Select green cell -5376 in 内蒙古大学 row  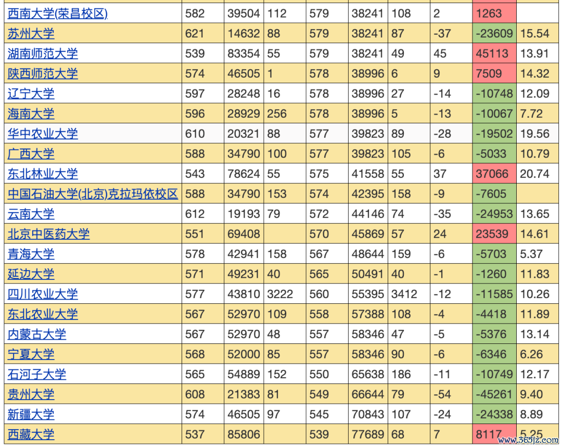click(x=494, y=335)
